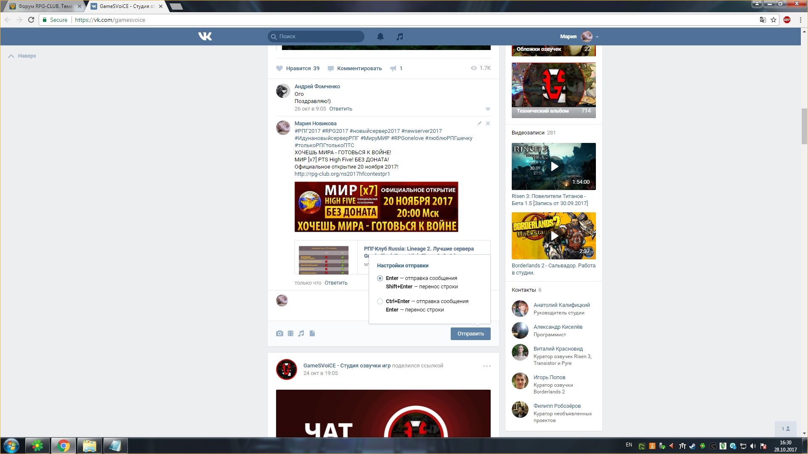Image resolution: width=808 pixels, height=454 pixels.
Task: Attach a document file icon
Action: (312, 333)
